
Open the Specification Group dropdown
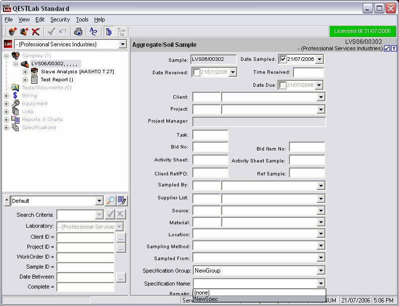(x=320, y=271)
